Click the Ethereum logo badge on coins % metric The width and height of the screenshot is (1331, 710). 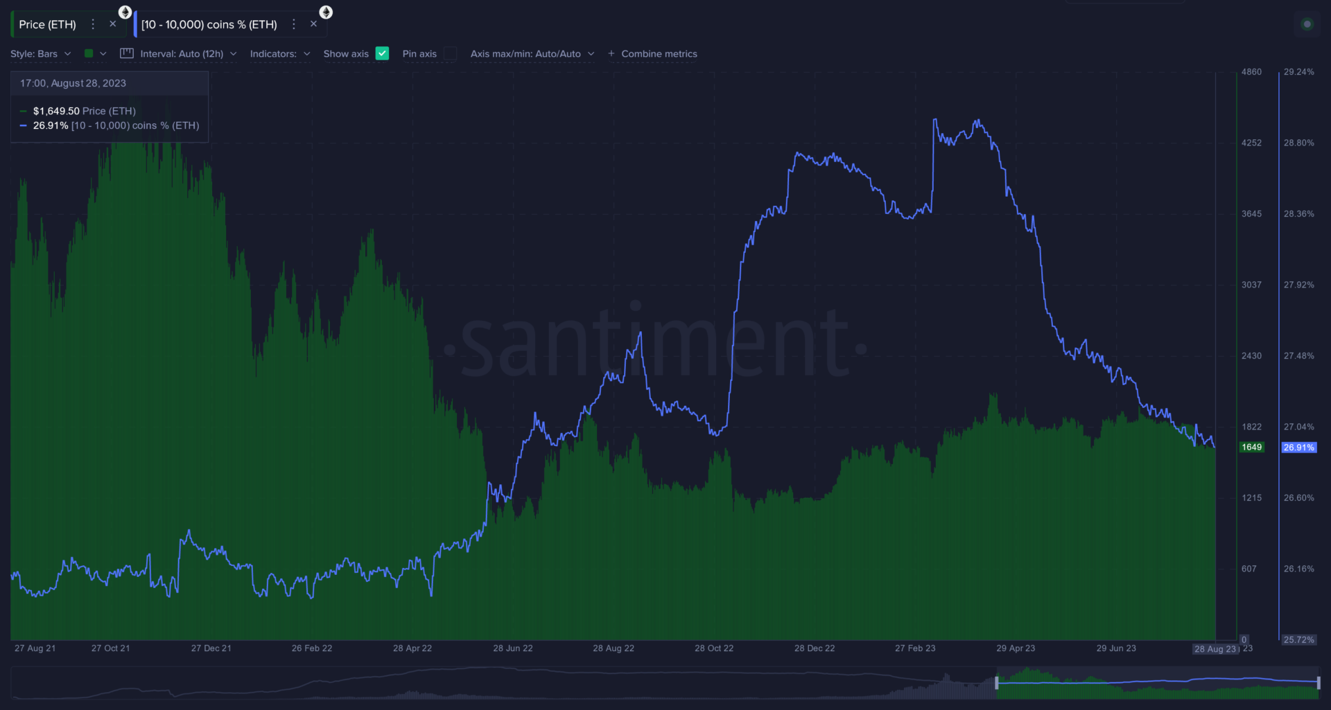[325, 12]
